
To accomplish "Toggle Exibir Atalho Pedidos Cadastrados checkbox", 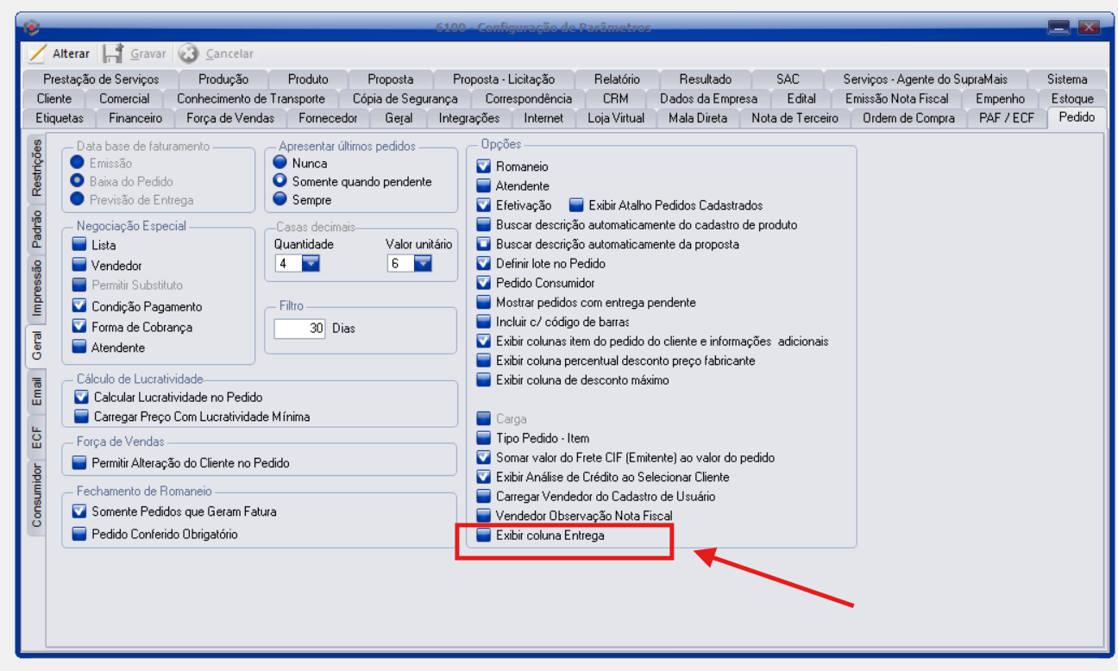I will click(577, 205).
